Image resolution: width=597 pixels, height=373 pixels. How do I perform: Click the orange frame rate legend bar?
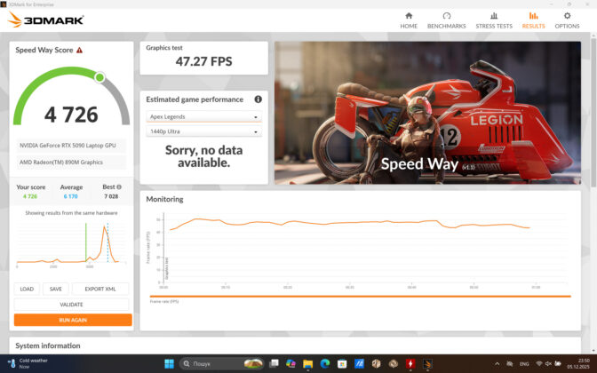click(360, 296)
